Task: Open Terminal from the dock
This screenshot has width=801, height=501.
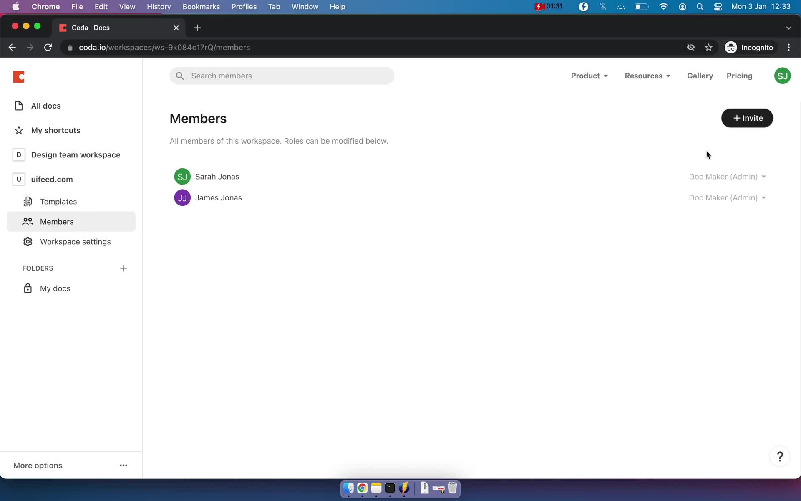Action: click(390, 488)
